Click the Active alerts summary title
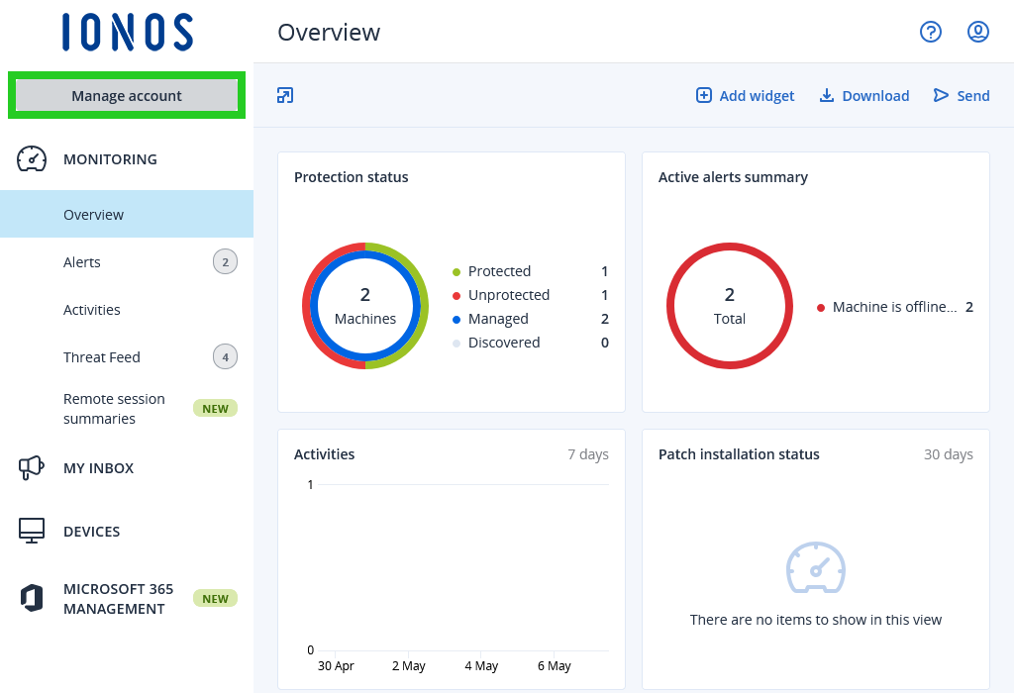This screenshot has height=693, width=1014. 733,177
